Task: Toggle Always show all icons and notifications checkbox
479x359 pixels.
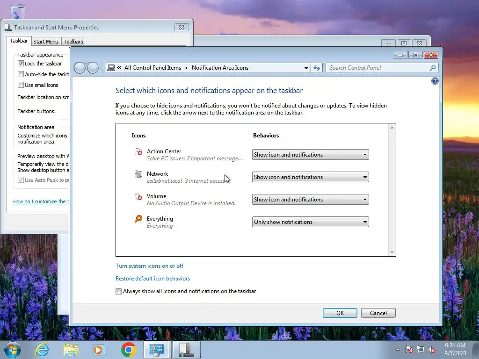Action: (x=118, y=292)
